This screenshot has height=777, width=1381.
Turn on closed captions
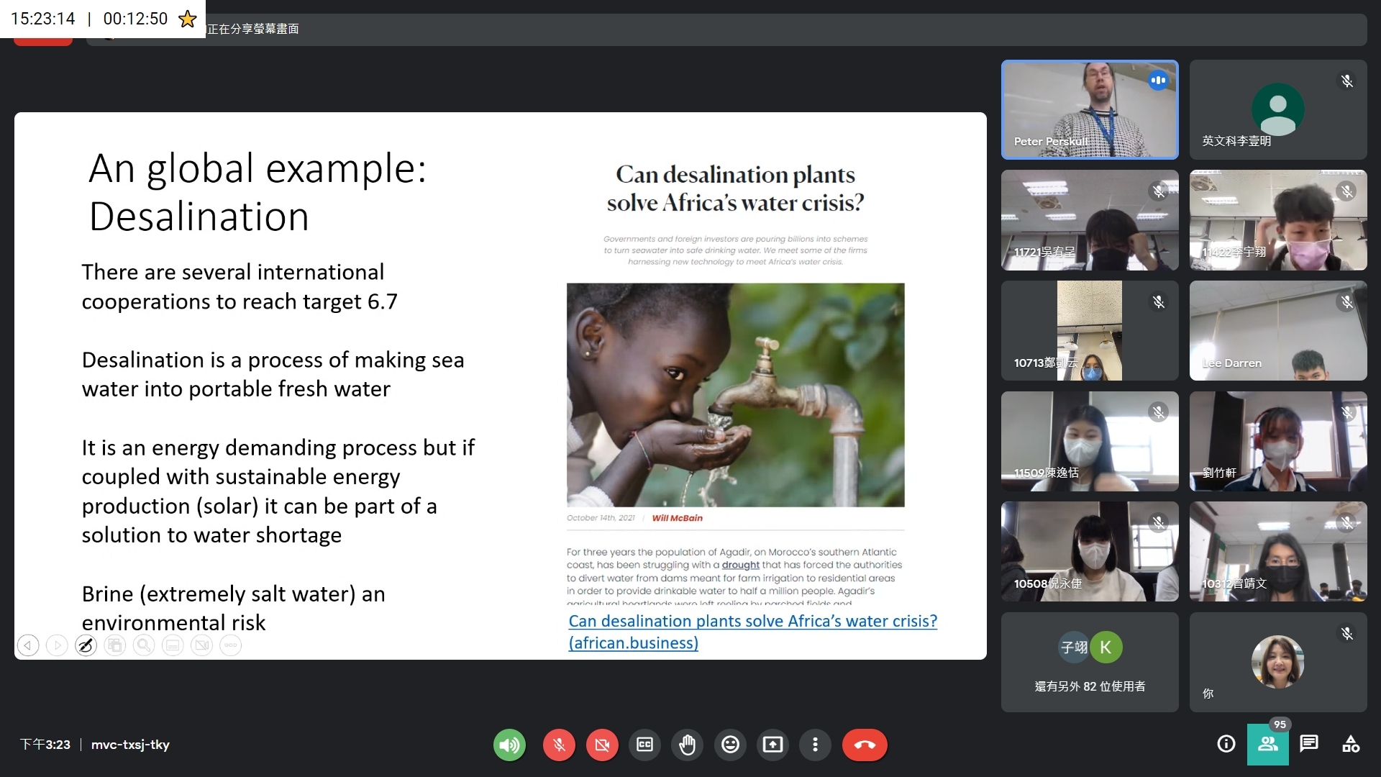[644, 745]
